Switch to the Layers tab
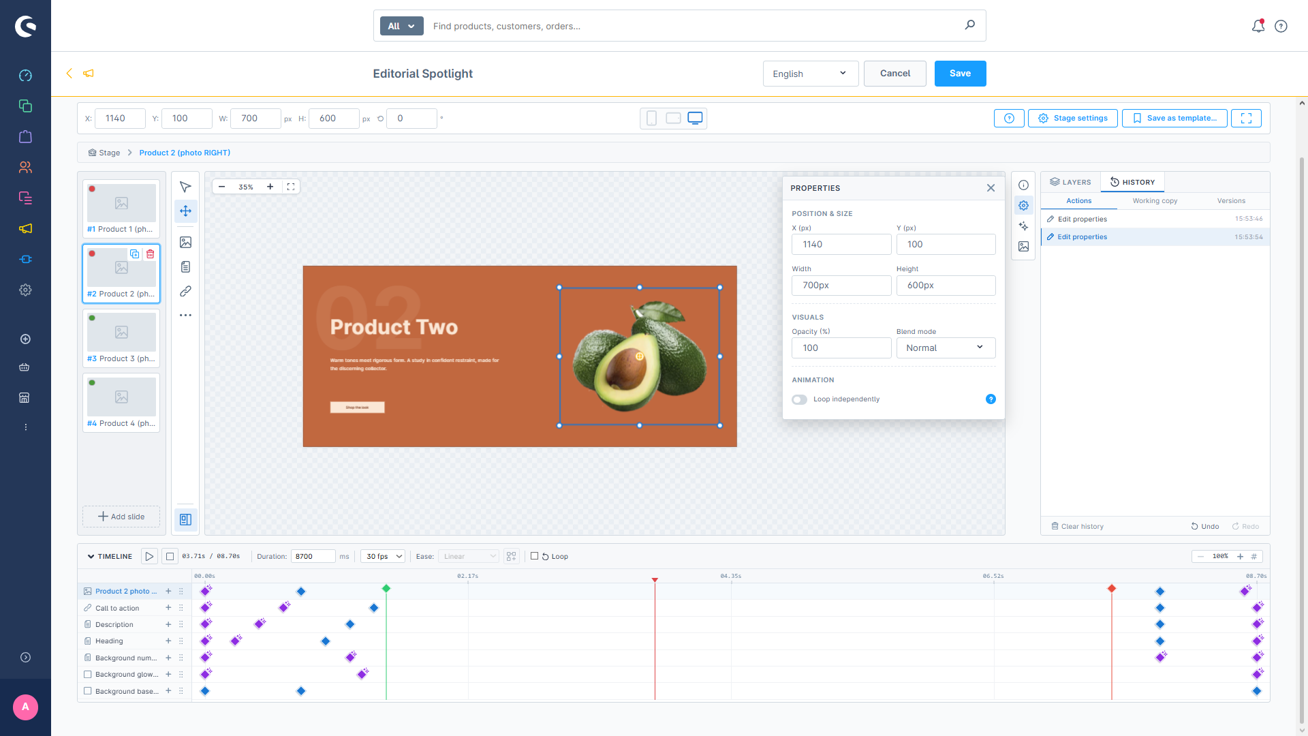The width and height of the screenshot is (1308, 736). (x=1070, y=182)
